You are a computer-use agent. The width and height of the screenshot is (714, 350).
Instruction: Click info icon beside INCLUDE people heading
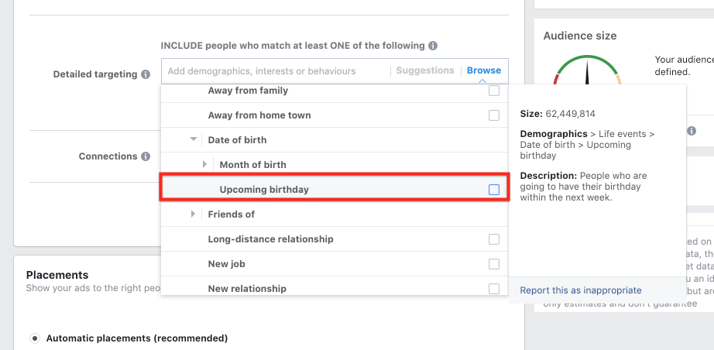[433, 46]
